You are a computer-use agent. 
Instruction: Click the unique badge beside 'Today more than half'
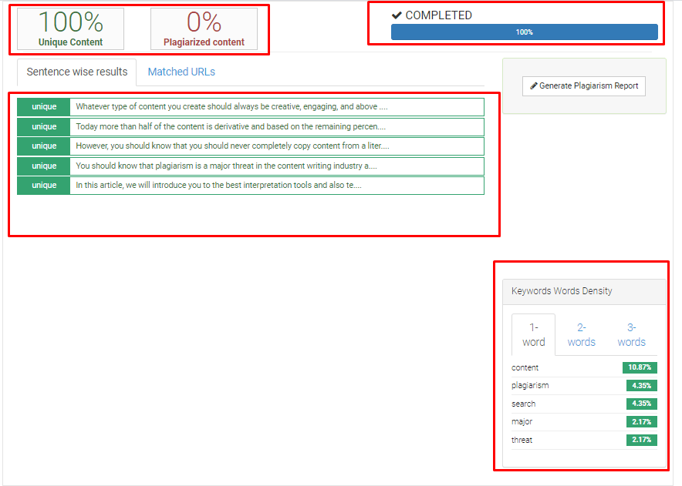(44, 127)
